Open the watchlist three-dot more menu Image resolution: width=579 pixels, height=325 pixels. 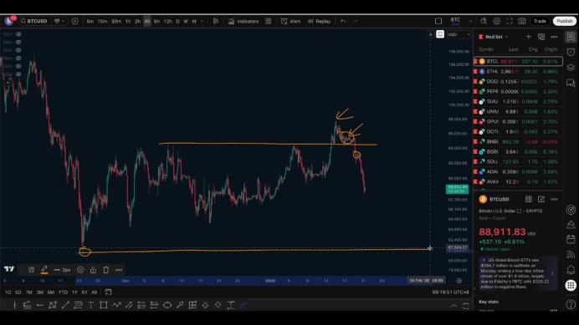pos(554,37)
